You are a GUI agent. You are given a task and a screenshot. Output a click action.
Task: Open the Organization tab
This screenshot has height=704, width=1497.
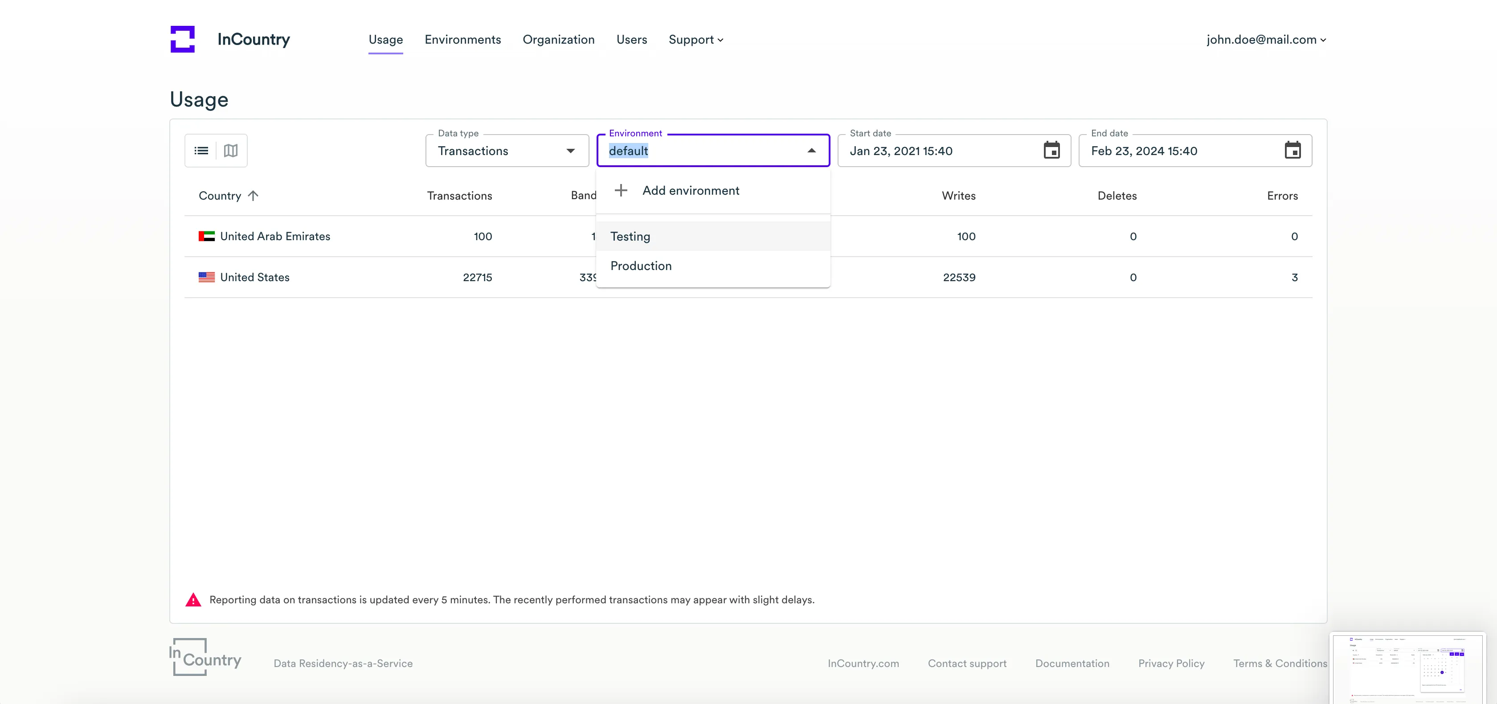click(558, 40)
